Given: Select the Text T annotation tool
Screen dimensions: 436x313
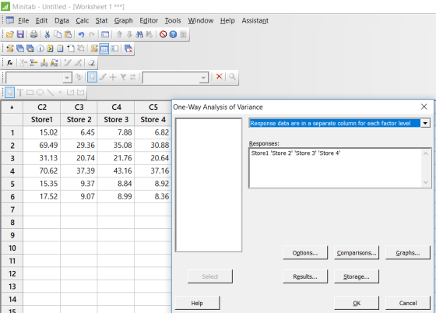Looking at the screenshot, I should pos(20,93).
